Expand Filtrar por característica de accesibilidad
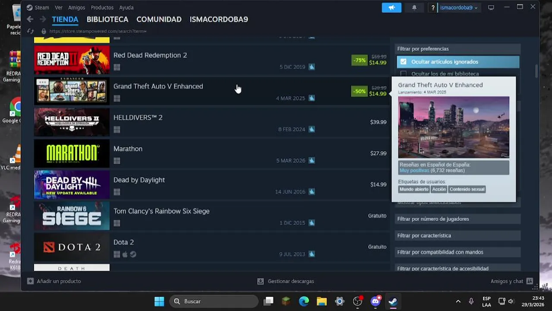The height and width of the screenshot is (311, 552). (458, 268)
